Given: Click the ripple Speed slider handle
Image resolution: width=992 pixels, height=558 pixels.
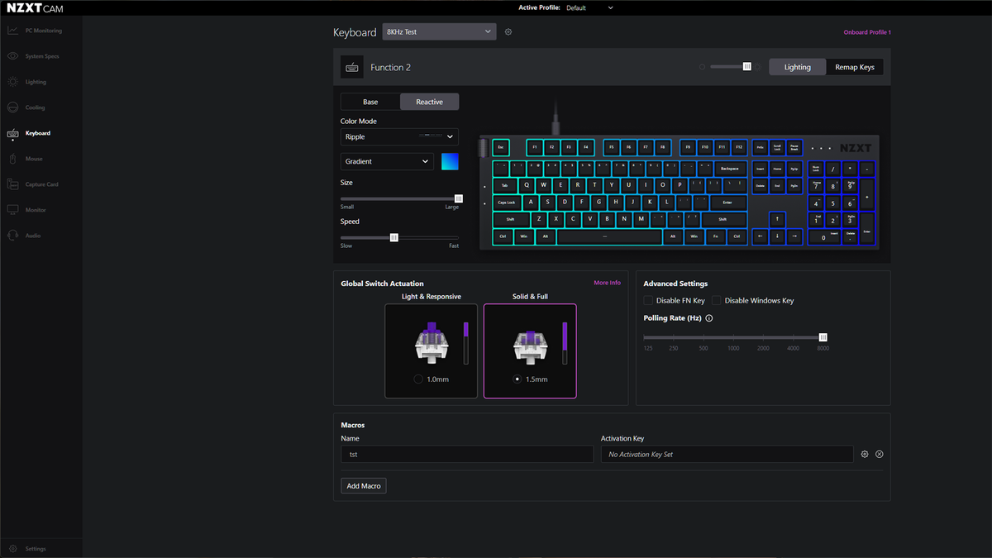Looking at the screenshot, I should (394, 237).
